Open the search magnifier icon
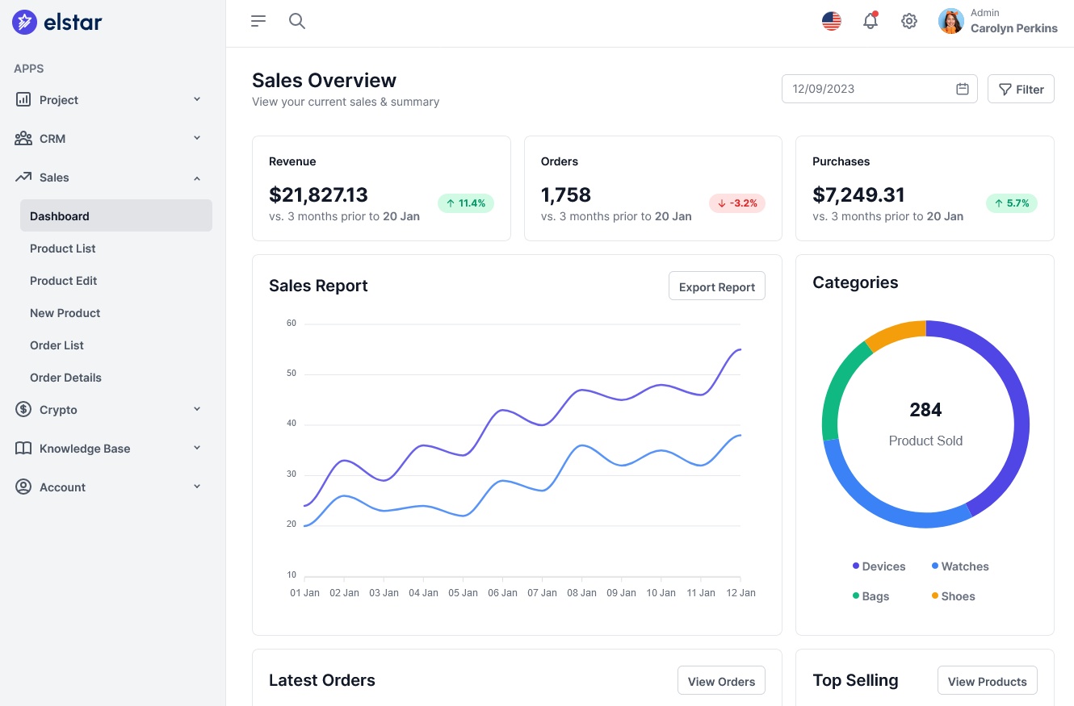 [297, 21]
